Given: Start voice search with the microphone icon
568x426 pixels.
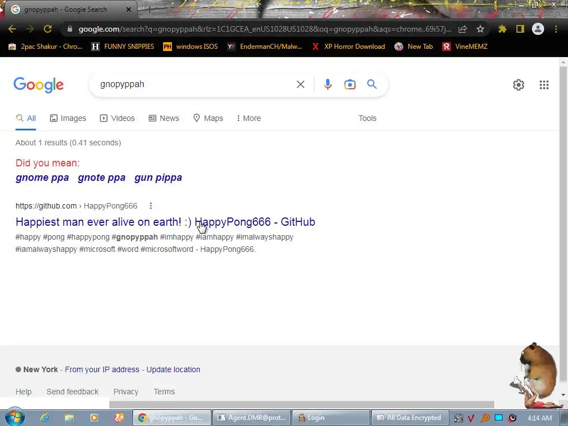Looking at the screenshot, I should 327,84.
